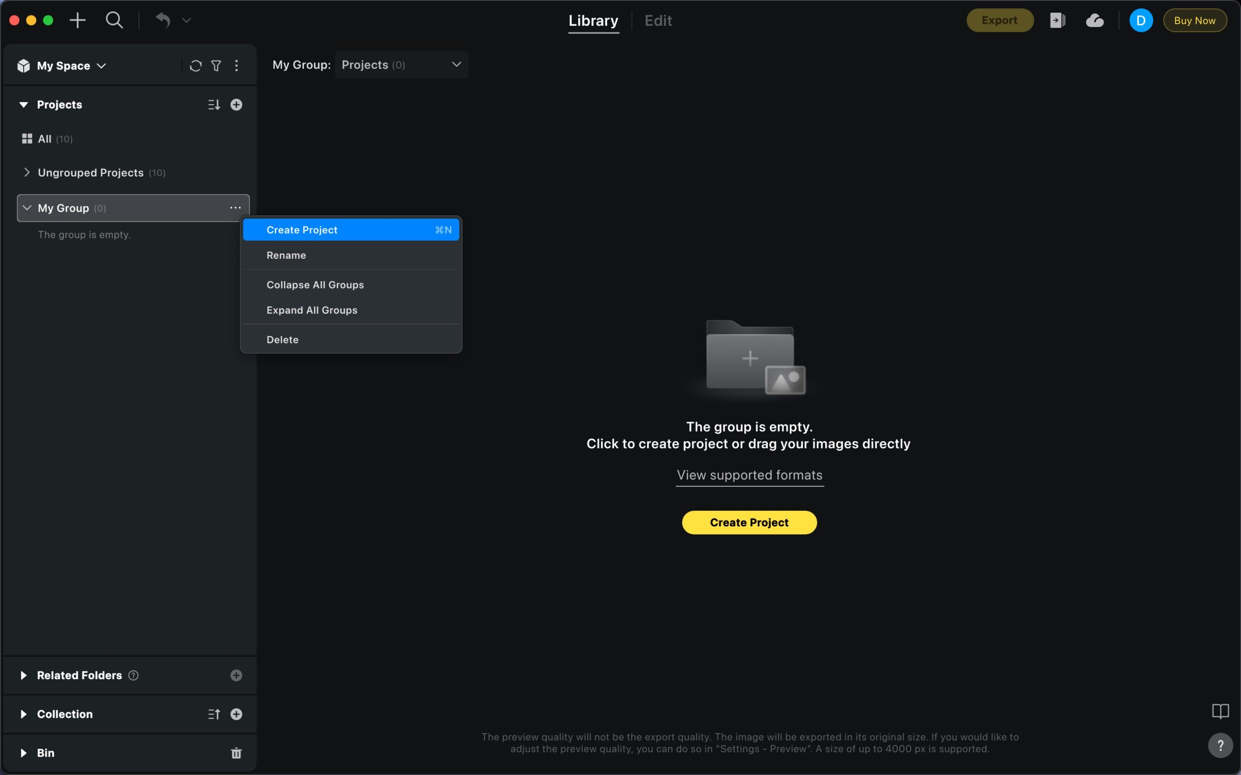Empty the Bin with trash icon
The image size is (1241, 775).
pyautogui.click(x=236, y=753)
